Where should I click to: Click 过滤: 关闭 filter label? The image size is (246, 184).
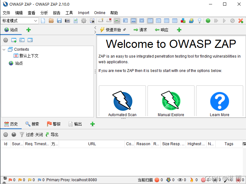click(35, 135)
